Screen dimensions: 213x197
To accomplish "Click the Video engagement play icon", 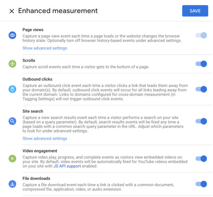I will pyautogui.click(x=12, y=159).
